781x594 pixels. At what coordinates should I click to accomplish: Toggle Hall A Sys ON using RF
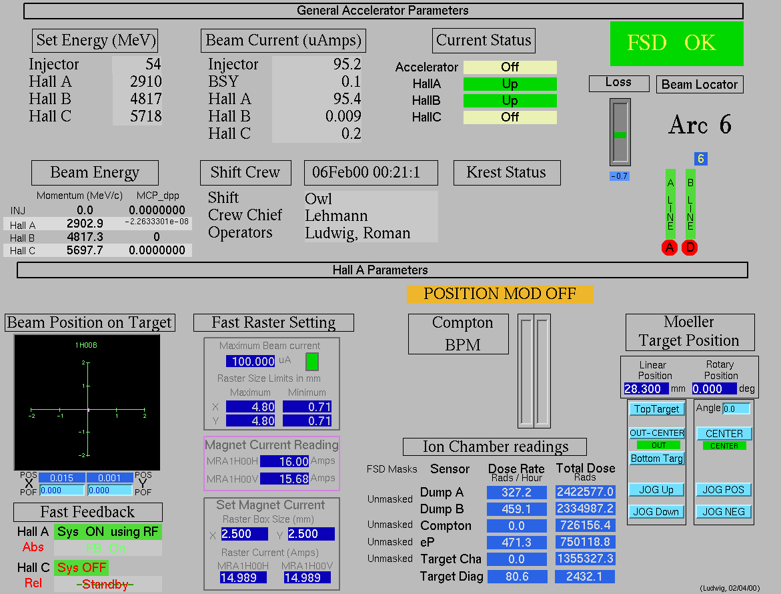pyautogui.click(x=107, y=532)
